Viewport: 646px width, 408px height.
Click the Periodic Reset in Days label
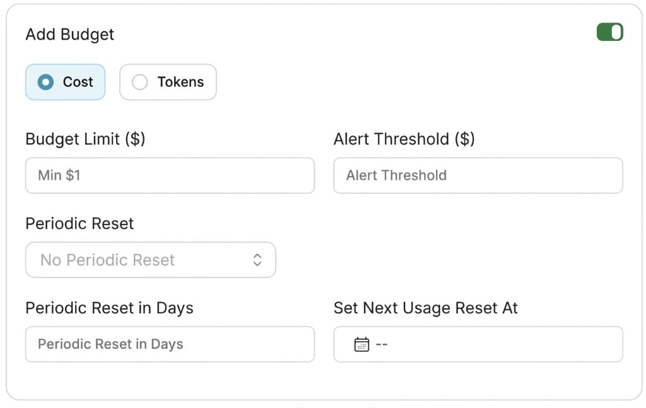pyautogui.click(x=110, y=308)
